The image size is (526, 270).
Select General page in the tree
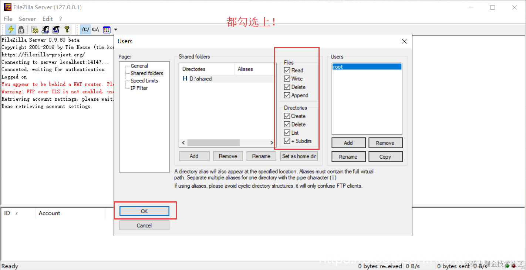[139, 66]
